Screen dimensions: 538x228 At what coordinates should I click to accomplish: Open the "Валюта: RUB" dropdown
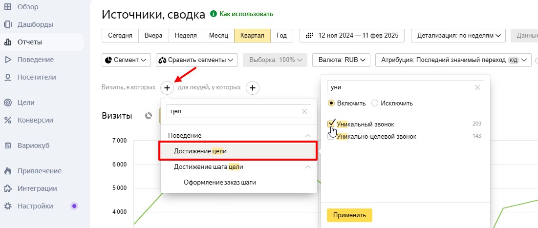tap(341, 60)
